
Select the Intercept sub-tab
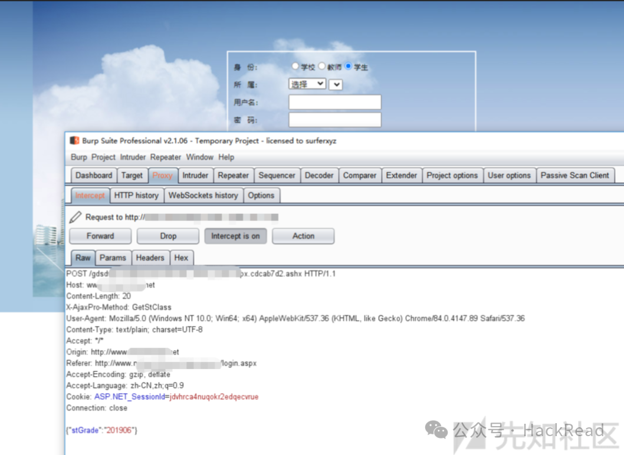tap(90, 195)
